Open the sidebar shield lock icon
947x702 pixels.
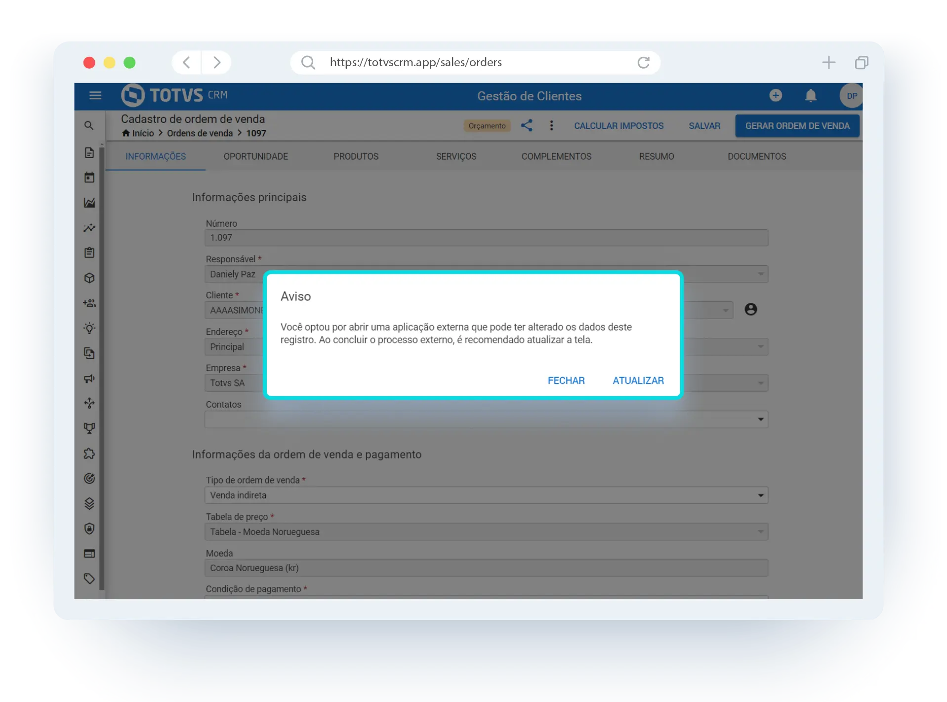(x=89, y=528)
